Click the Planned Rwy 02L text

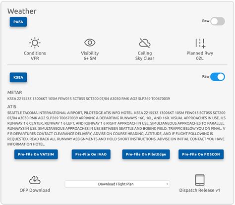click(x=200, y=56)
